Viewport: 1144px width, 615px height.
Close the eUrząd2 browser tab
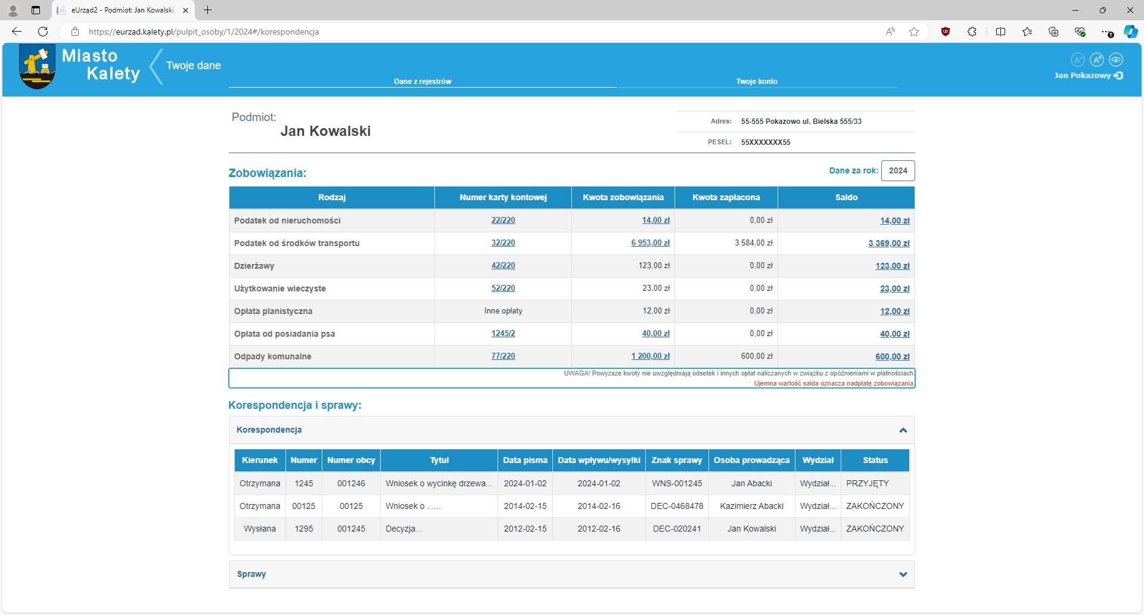185,10
